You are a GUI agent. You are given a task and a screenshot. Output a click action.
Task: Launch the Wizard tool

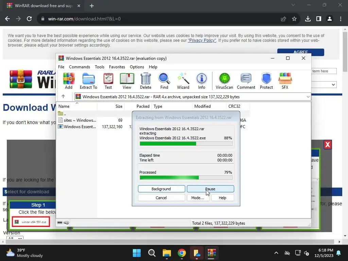[x=183, y=81]
